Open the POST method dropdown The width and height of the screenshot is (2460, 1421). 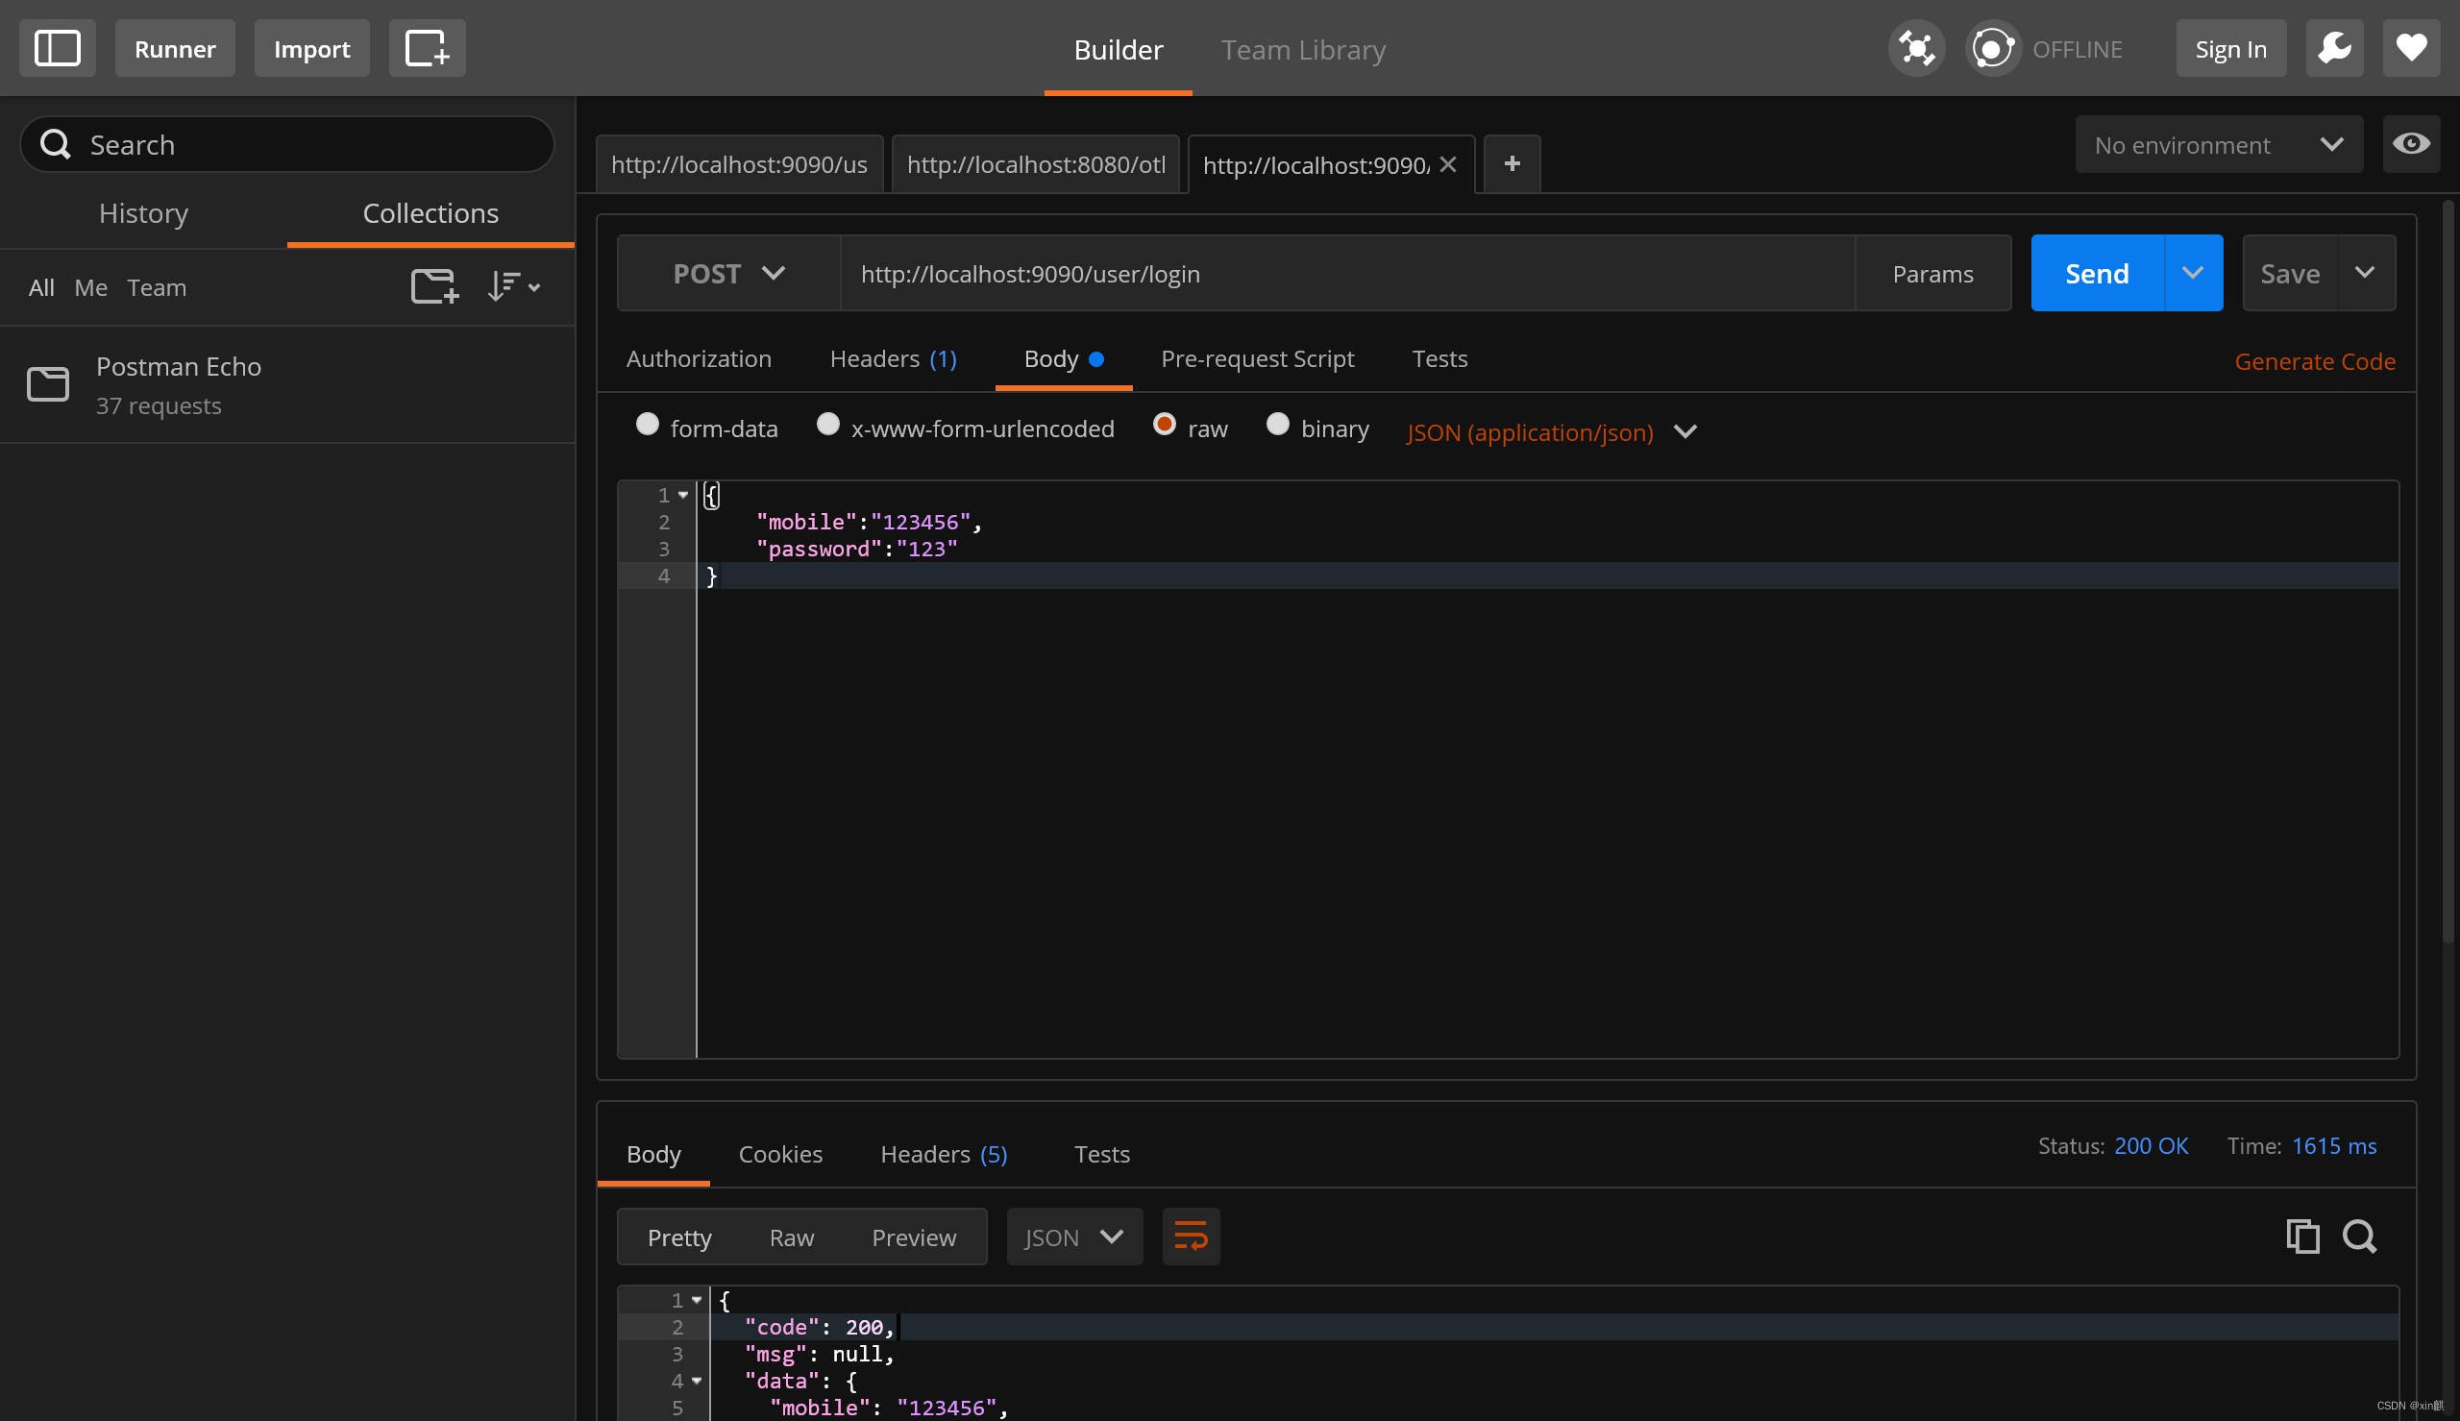click(728, 273)
